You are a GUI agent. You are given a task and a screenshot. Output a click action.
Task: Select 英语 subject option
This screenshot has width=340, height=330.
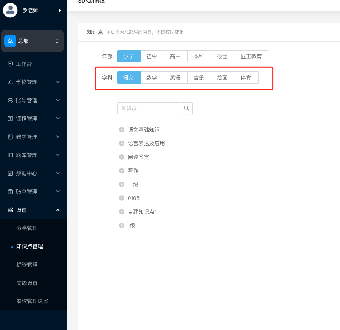tap(176, 78)
